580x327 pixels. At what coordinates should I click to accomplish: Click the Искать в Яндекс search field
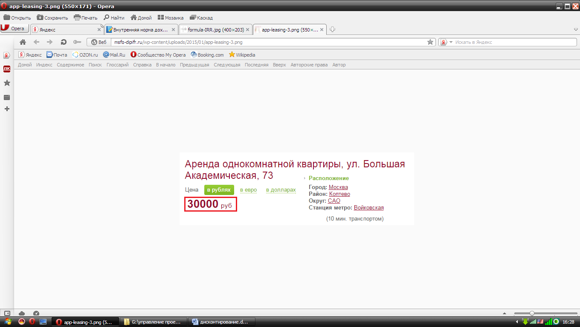pyautogui.click(x=515, y=42)
